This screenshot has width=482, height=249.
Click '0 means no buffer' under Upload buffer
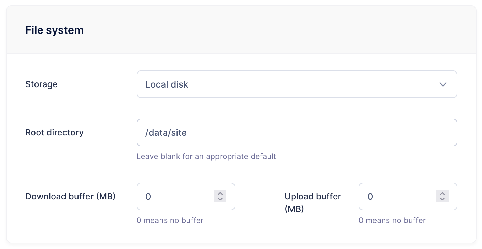click(392, 220)
